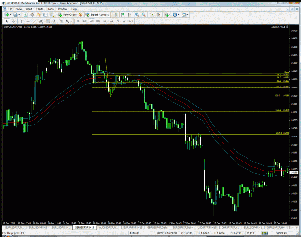This screenshot has height=237, width=301.
Task: Switch chart to Line Chart style
Action: tap(130, 15)
